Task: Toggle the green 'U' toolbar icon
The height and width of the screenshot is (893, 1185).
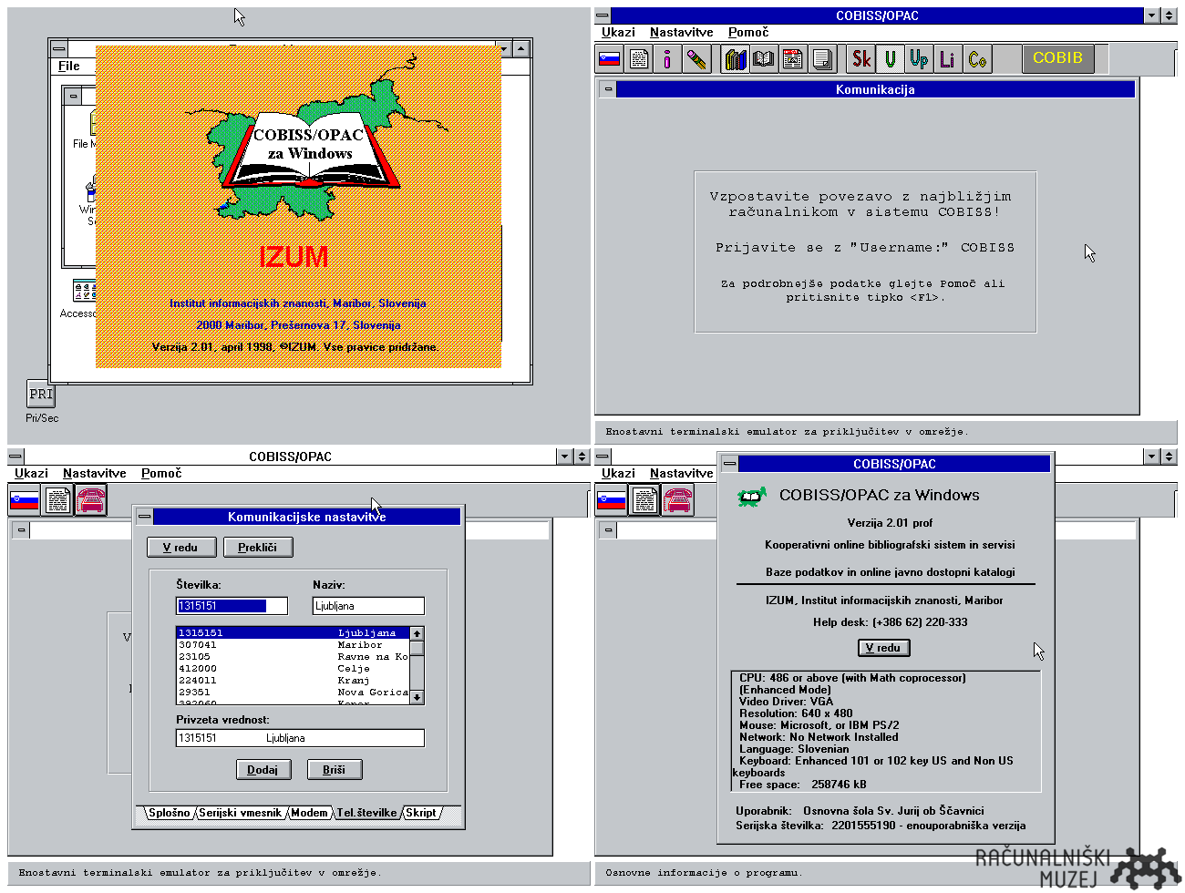Action: coord(891,59)
